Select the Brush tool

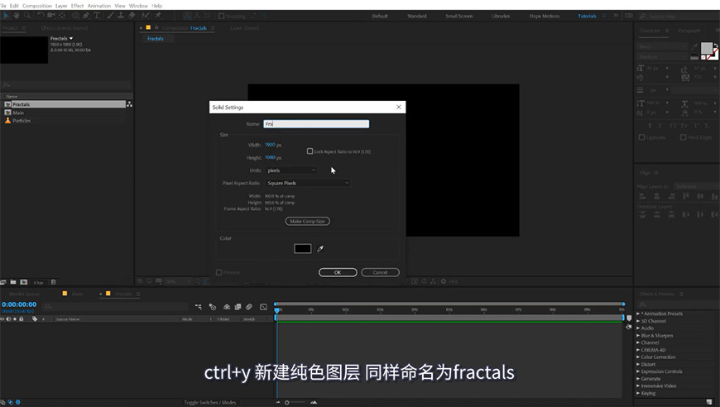(110, 16)
